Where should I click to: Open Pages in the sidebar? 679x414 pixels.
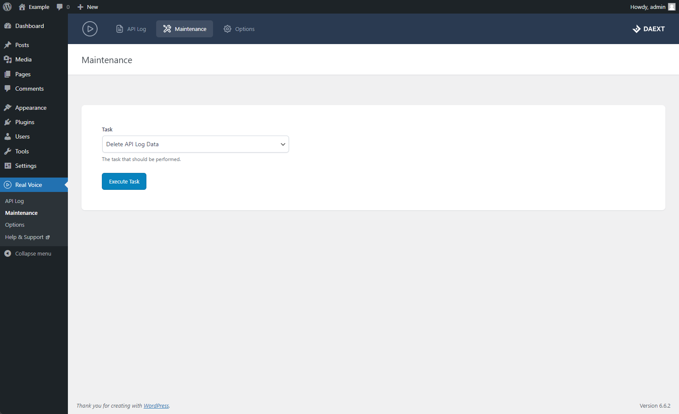34,74
